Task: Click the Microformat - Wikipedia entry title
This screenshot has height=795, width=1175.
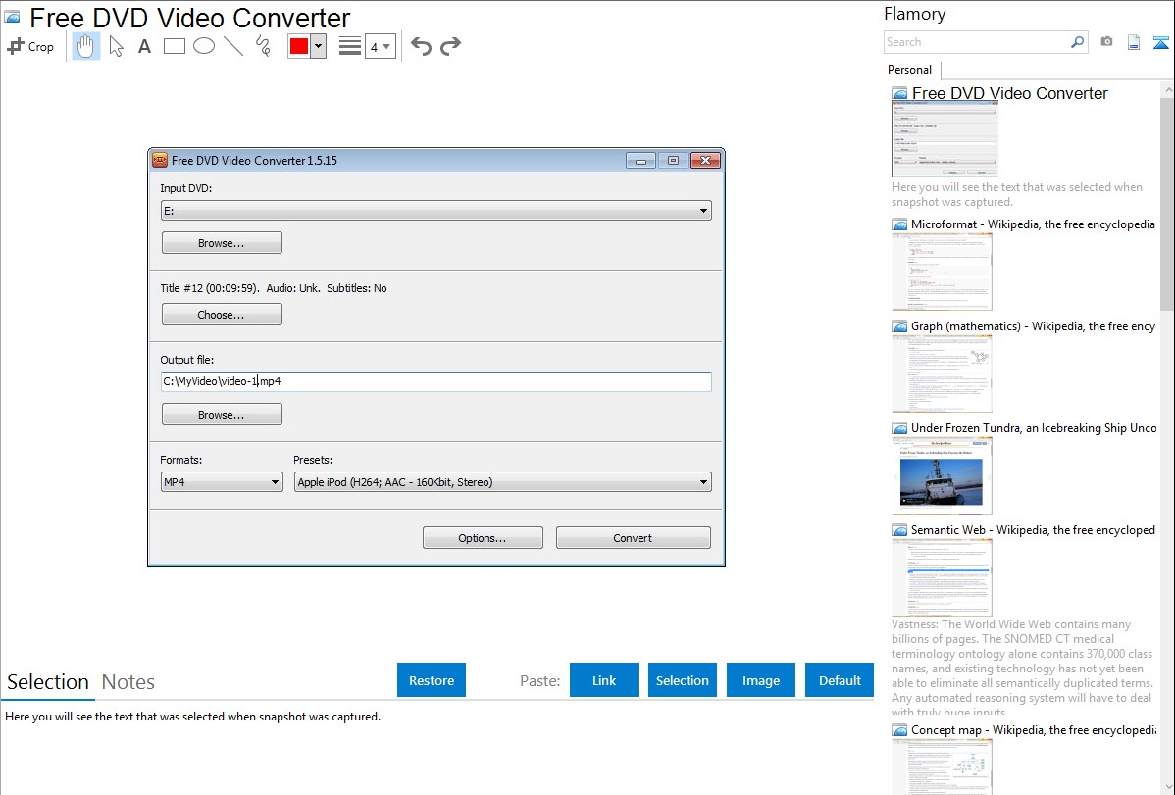Action: click(x=1033, y=224)
